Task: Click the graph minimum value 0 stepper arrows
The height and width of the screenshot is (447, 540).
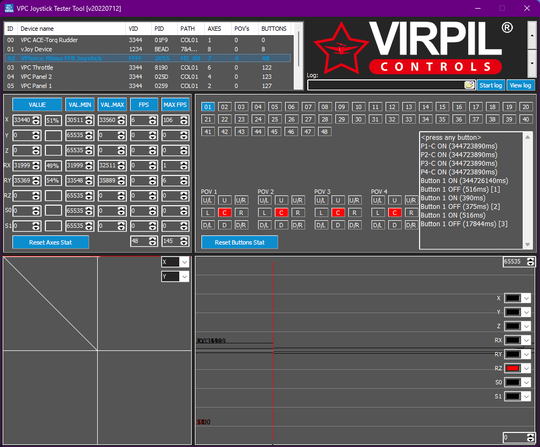Action: 531,438
